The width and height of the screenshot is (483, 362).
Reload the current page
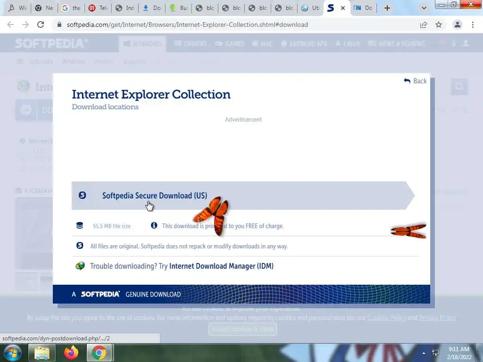pos(41,25)
